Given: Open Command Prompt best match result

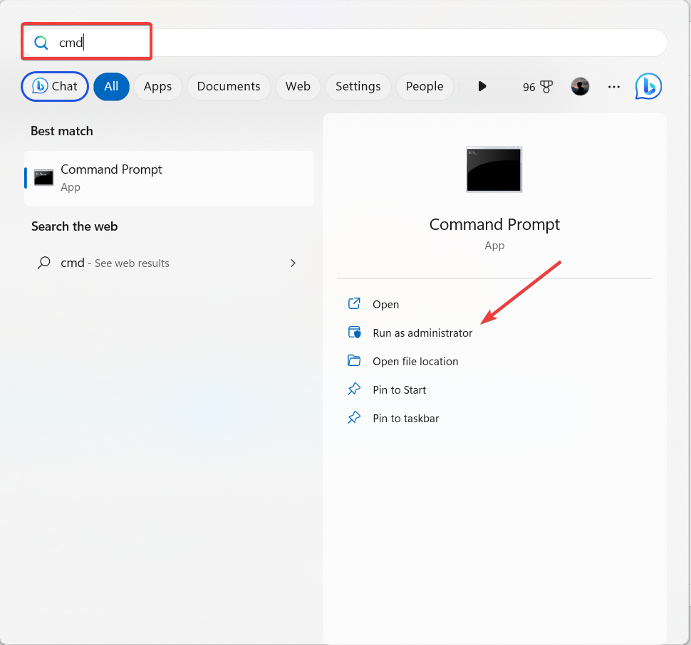Looking at the screenshot, I should (x=169, y=178).
